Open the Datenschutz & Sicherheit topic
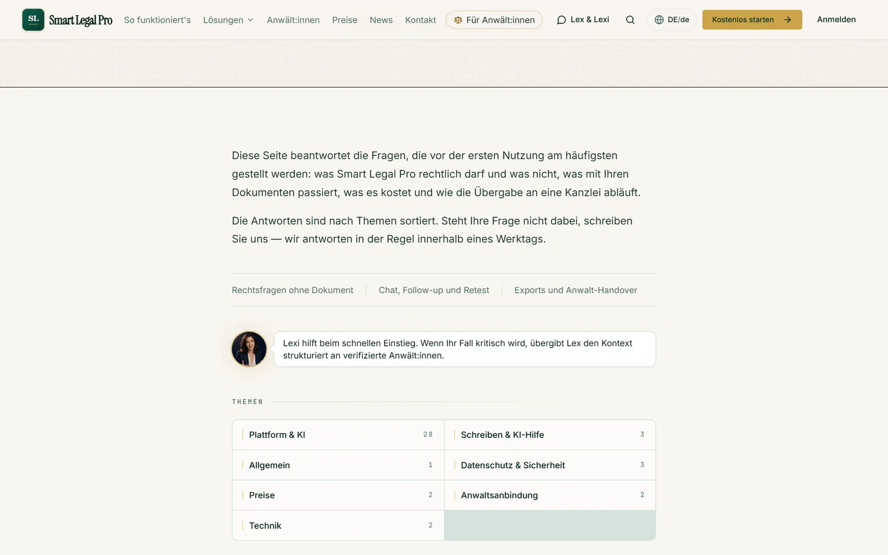 tap(550, 465)
